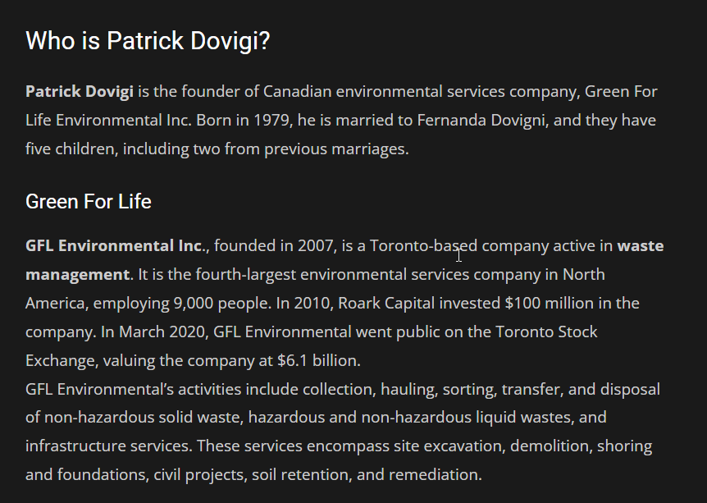The width and height of the screenshot is (707, 503).
Task: Click the bold word "management"
Action: [x=77, y=274]
